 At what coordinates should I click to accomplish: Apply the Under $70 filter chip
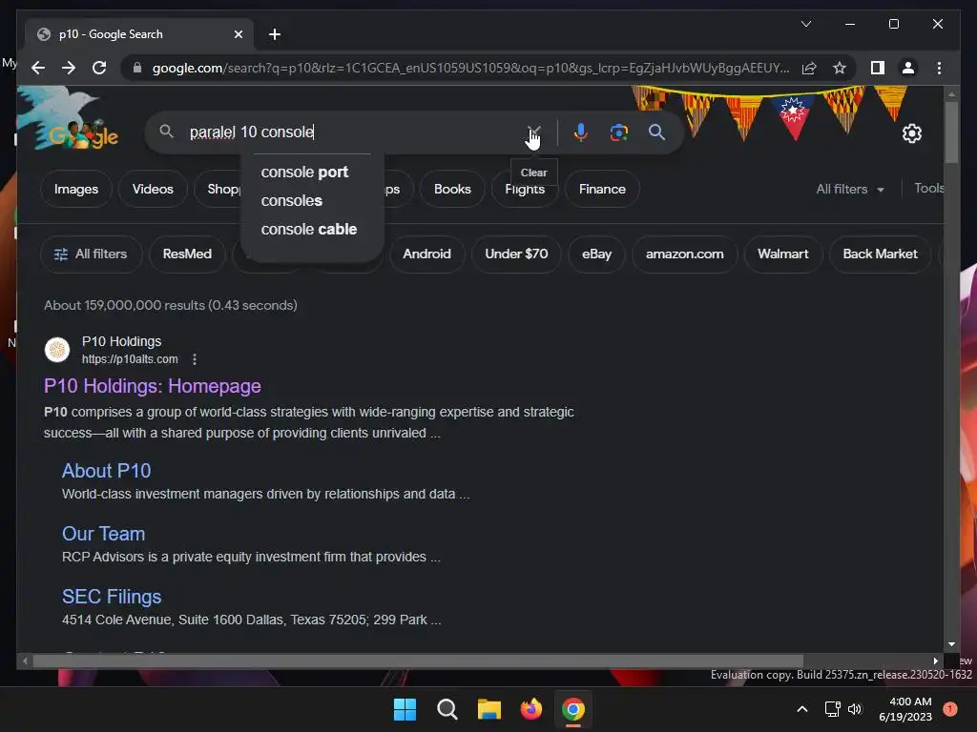click(516, 254)
